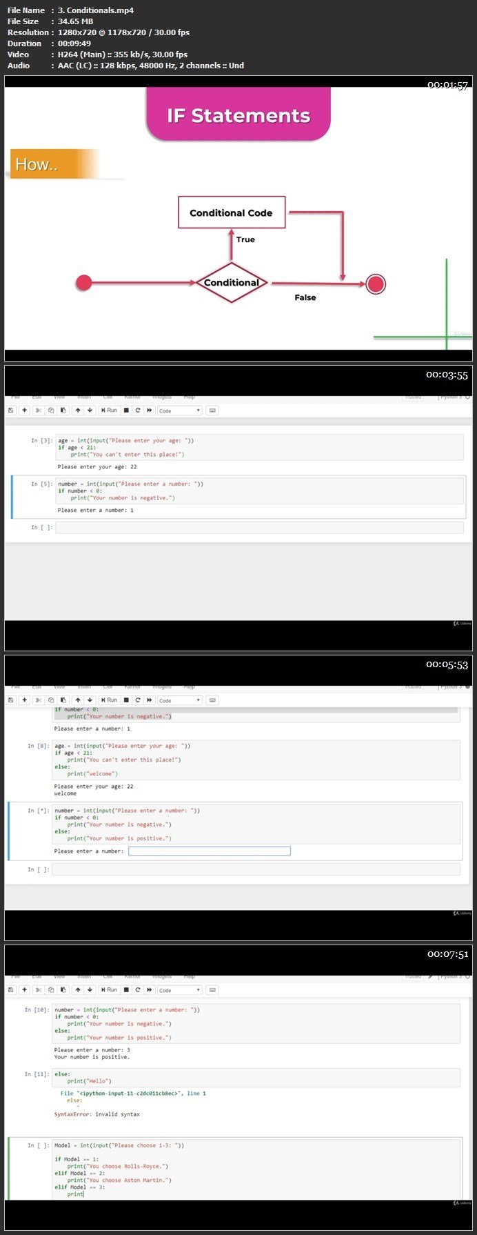Open command palette keyboard icon in 00:07:51 frame

(212, 990)
